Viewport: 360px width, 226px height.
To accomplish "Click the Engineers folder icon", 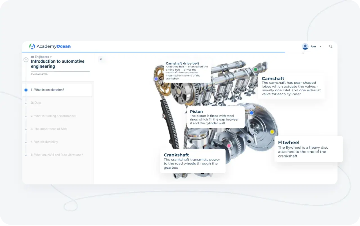I will pyautogui.click(x=33, y=57).
